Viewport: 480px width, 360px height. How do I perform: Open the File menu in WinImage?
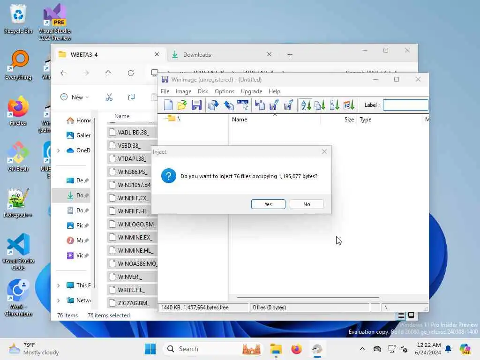165,91
